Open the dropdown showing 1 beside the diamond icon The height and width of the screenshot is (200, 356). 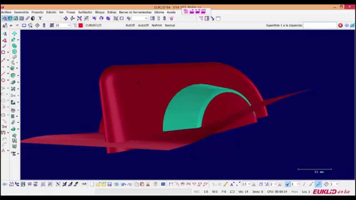(x=337, y=184)
